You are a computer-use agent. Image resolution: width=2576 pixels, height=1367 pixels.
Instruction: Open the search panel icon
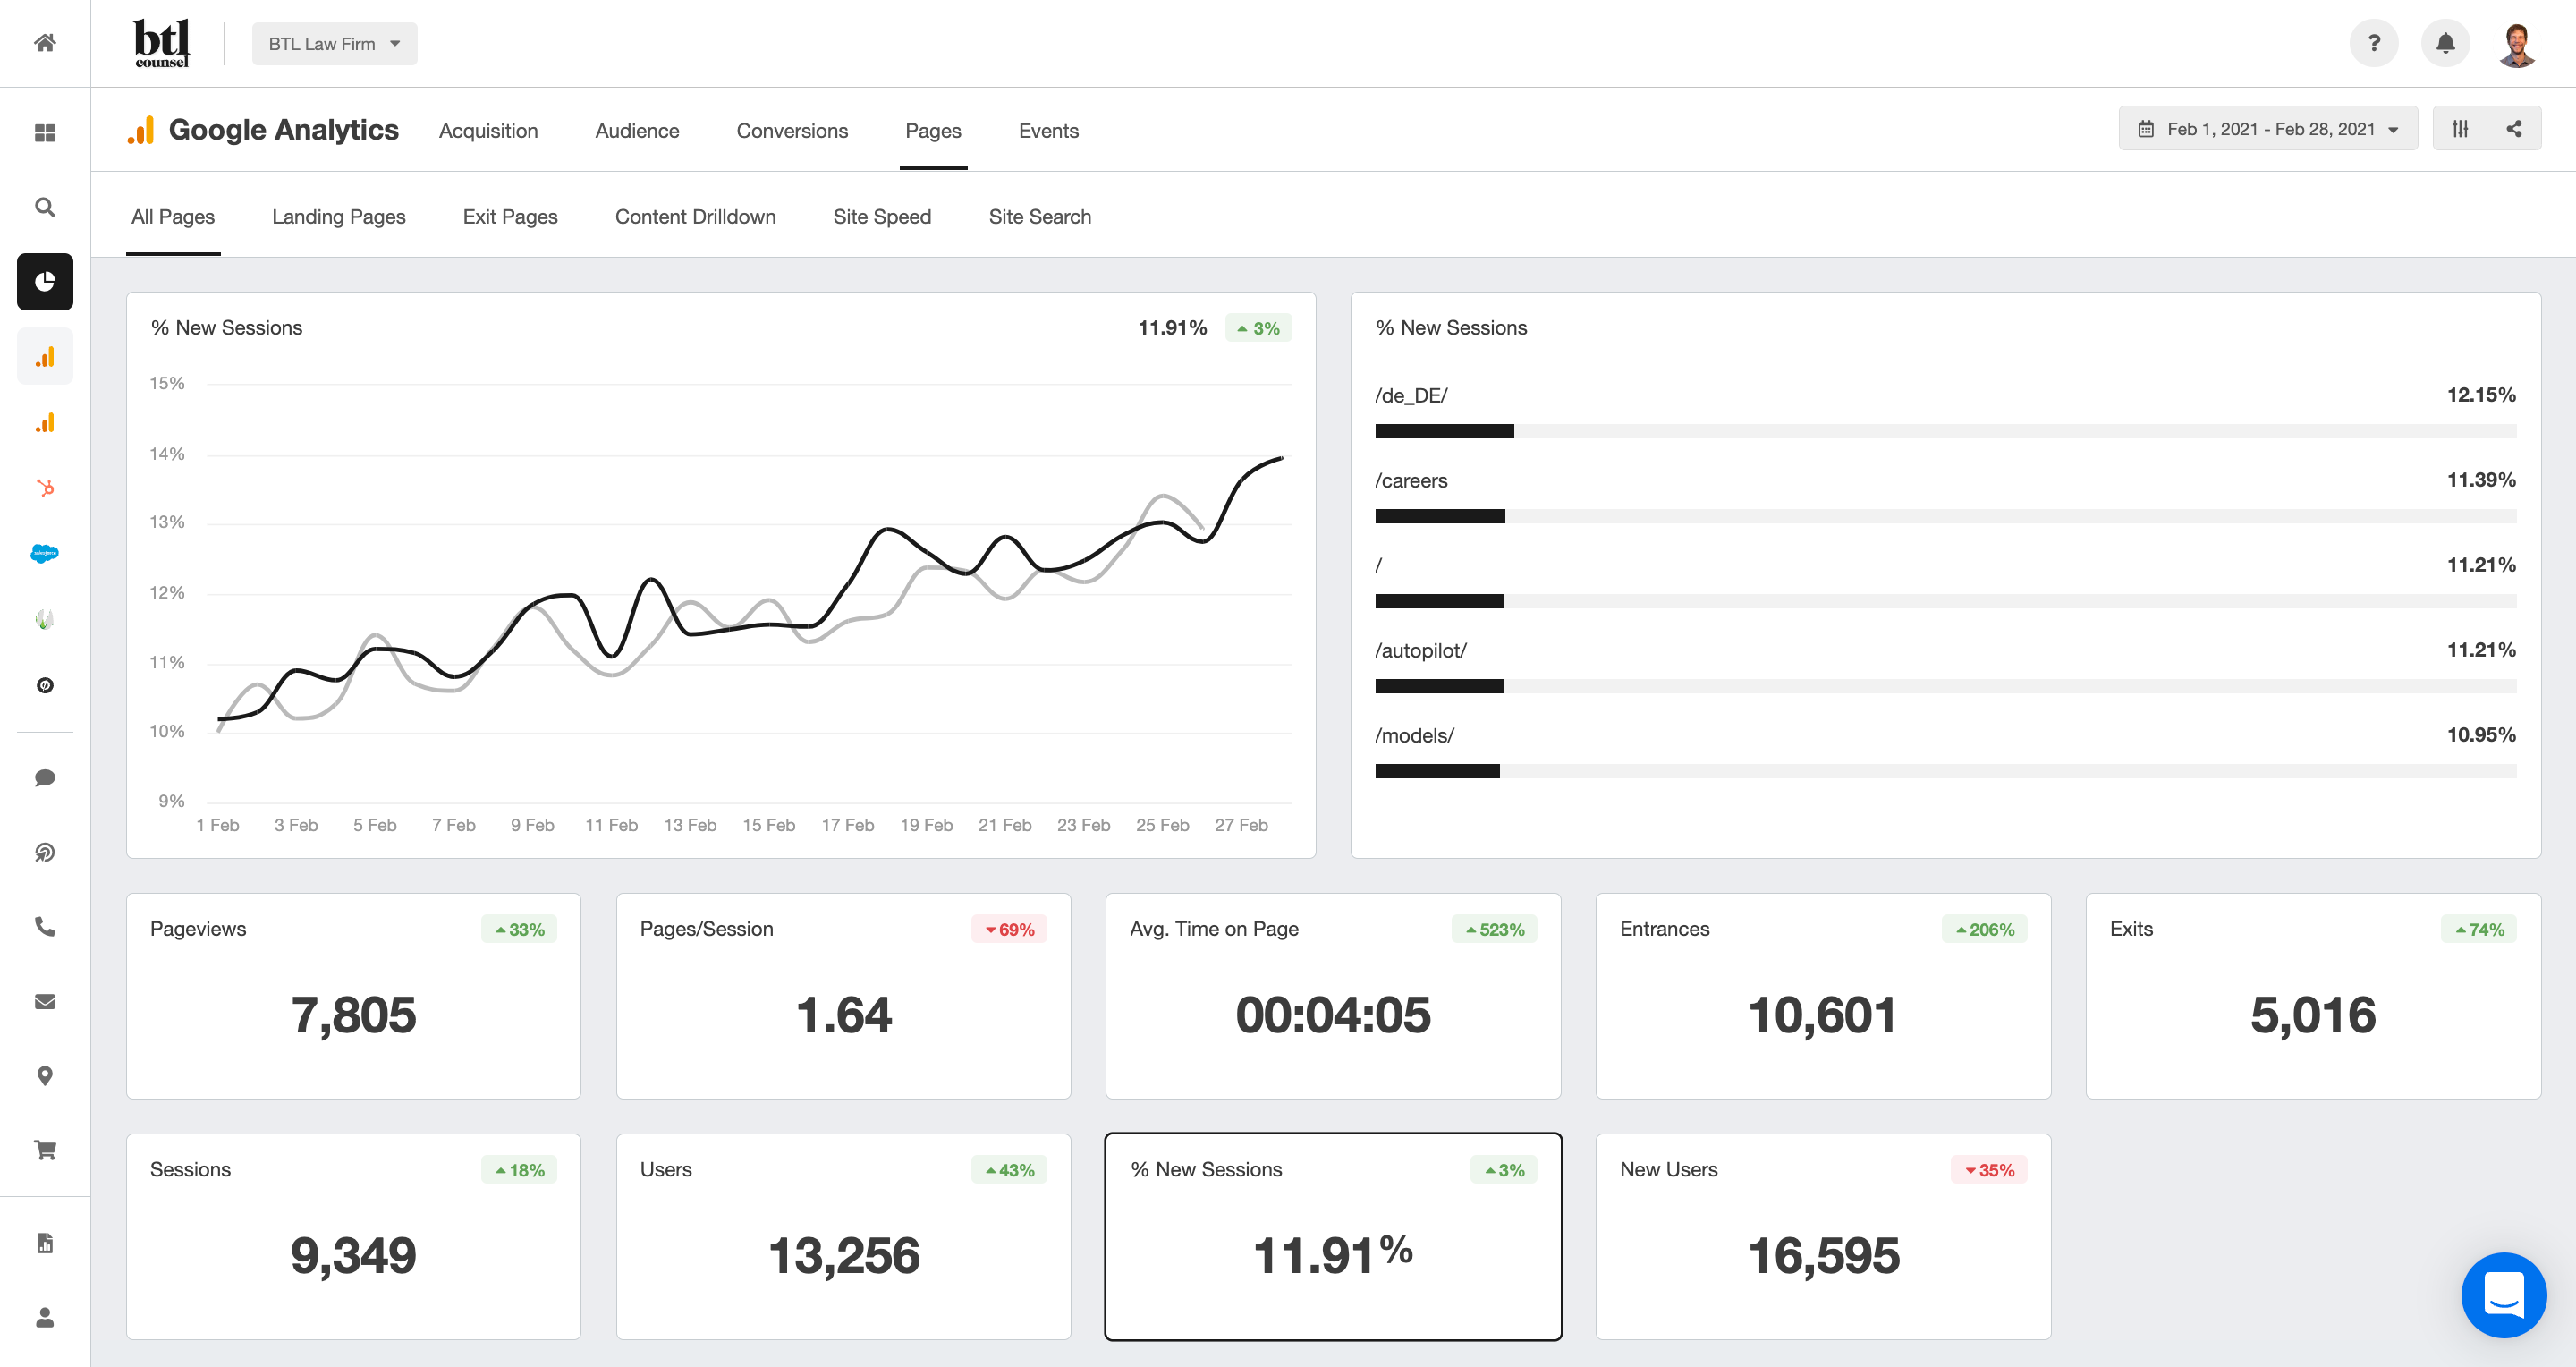(x=45, y=205)
